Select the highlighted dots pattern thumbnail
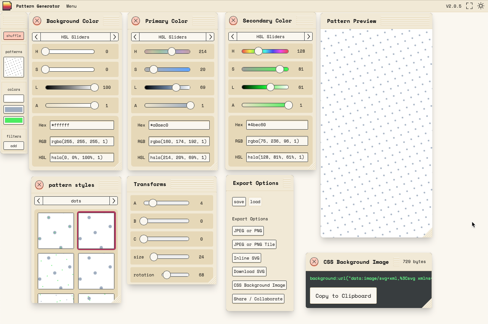Screen dimensions: 488x324 point(96,231)
